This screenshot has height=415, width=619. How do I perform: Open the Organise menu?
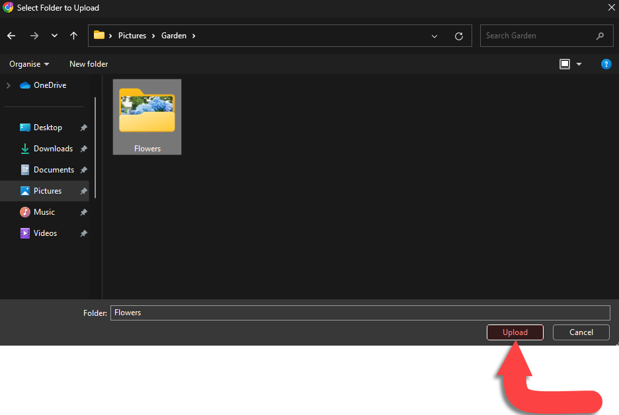pyautogui.click(x=29, y=64)
